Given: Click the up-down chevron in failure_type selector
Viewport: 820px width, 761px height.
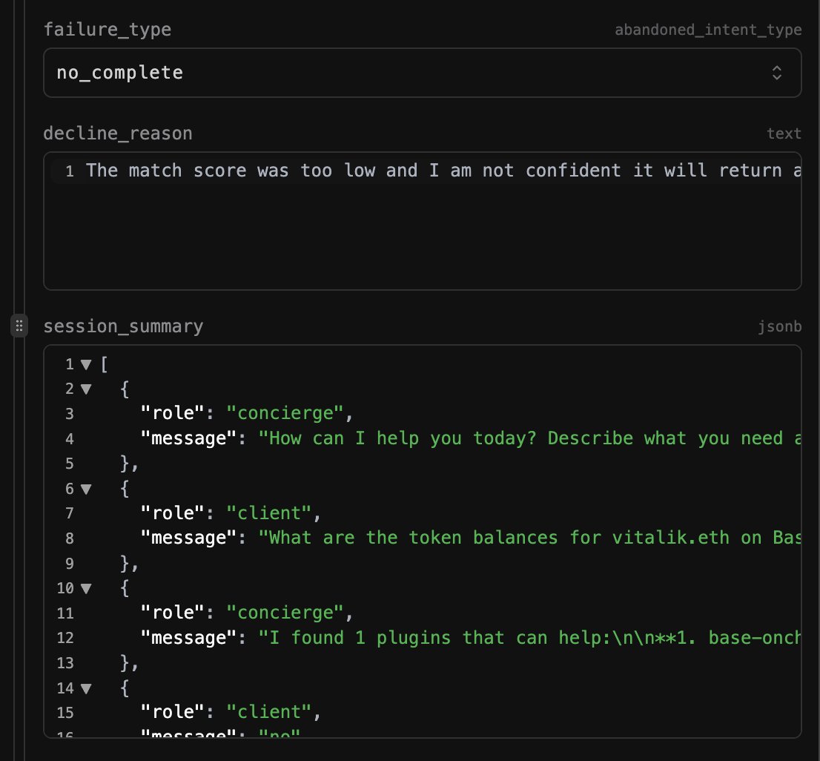Looking at the screenshot, I should click(x=776, y=73).
